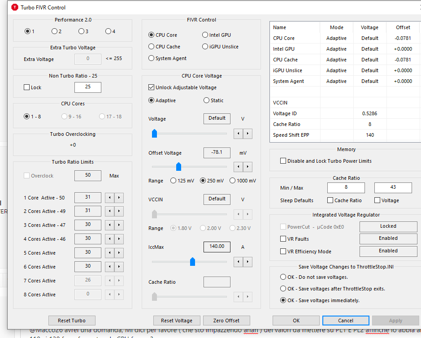Choose Intel GPU in FIVR Control
421x338 pixels.
point(205,35)
